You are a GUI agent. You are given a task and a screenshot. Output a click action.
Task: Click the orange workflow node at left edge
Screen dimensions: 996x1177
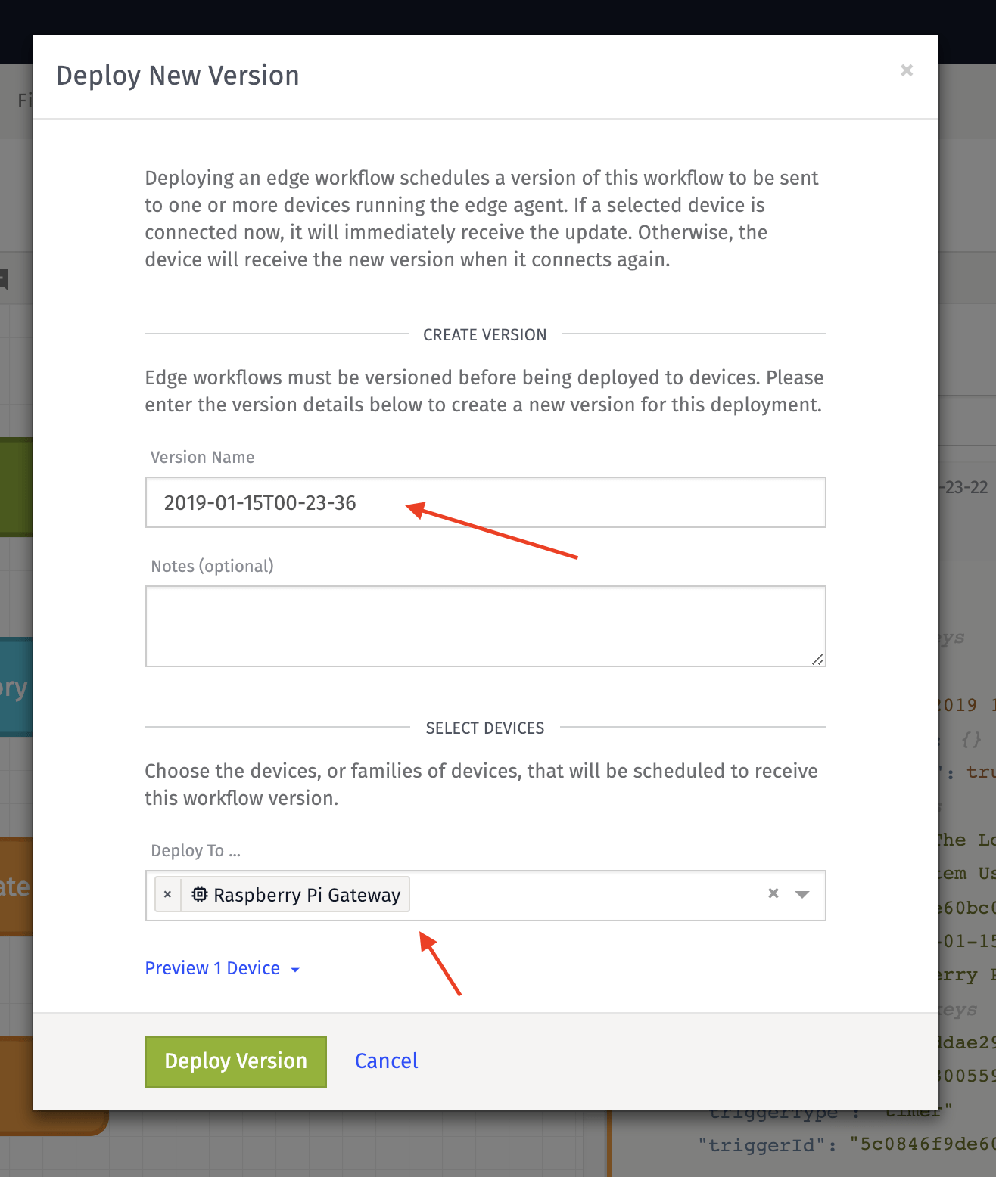[x=16, y=887]
